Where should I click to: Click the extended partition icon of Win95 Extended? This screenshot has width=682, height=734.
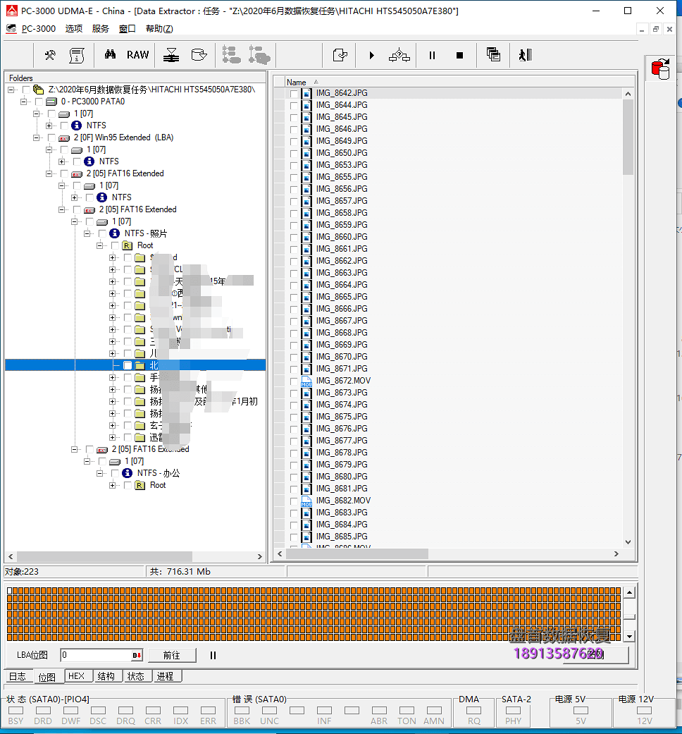tap(64, 138)
